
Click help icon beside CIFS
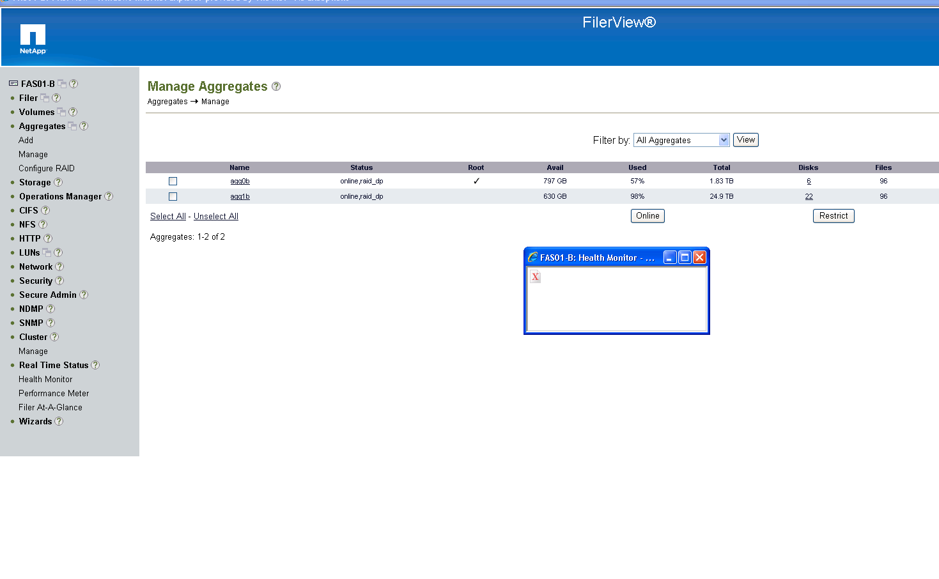[45, 210]
